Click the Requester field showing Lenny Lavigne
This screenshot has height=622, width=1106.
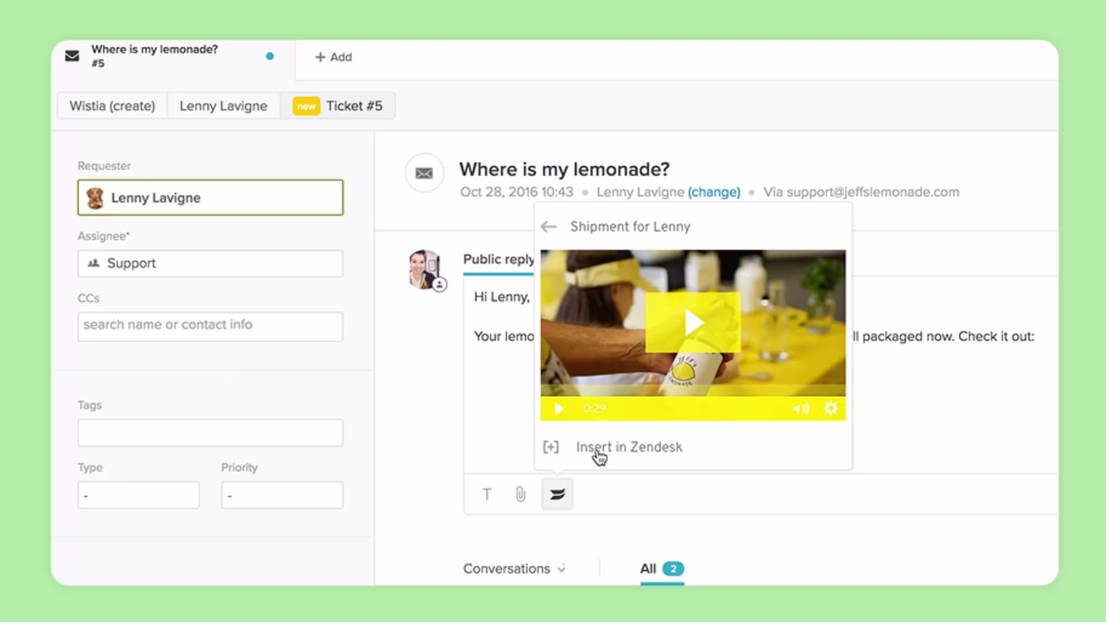(210, 198)
